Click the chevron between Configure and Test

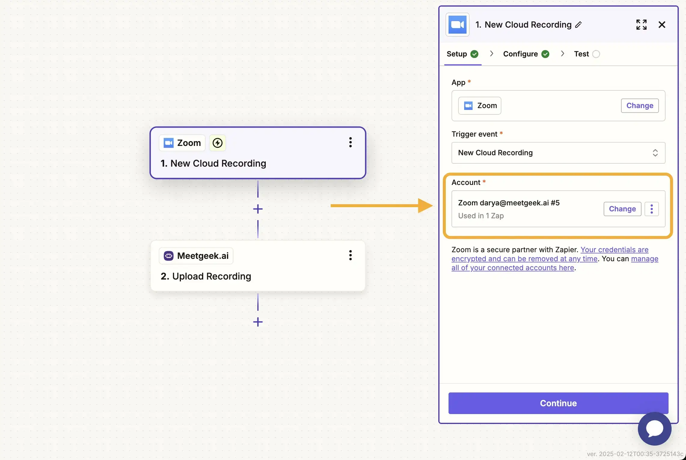(x=562, y=54)
